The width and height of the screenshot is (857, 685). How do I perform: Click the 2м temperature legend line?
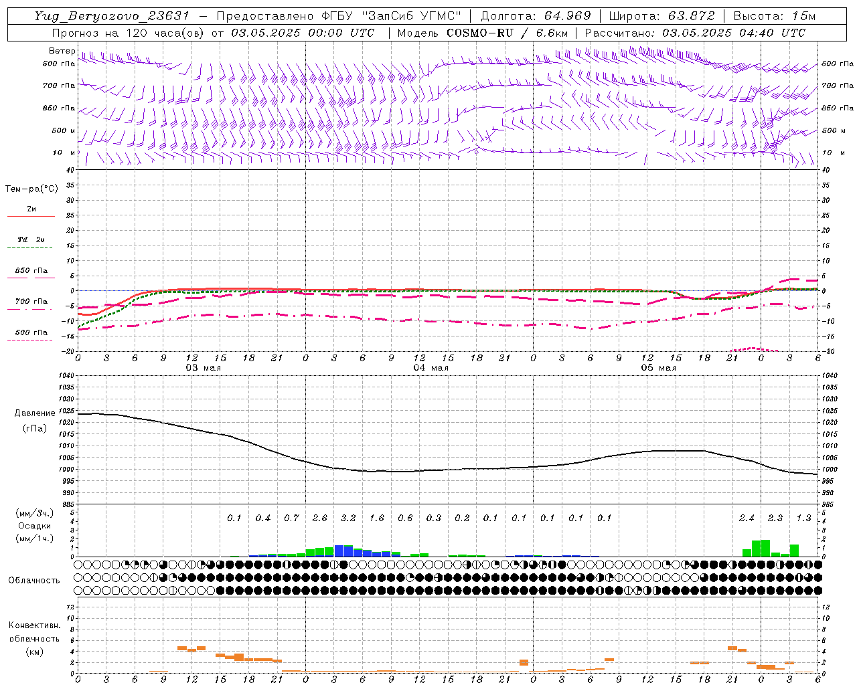(x=31, y=216)
